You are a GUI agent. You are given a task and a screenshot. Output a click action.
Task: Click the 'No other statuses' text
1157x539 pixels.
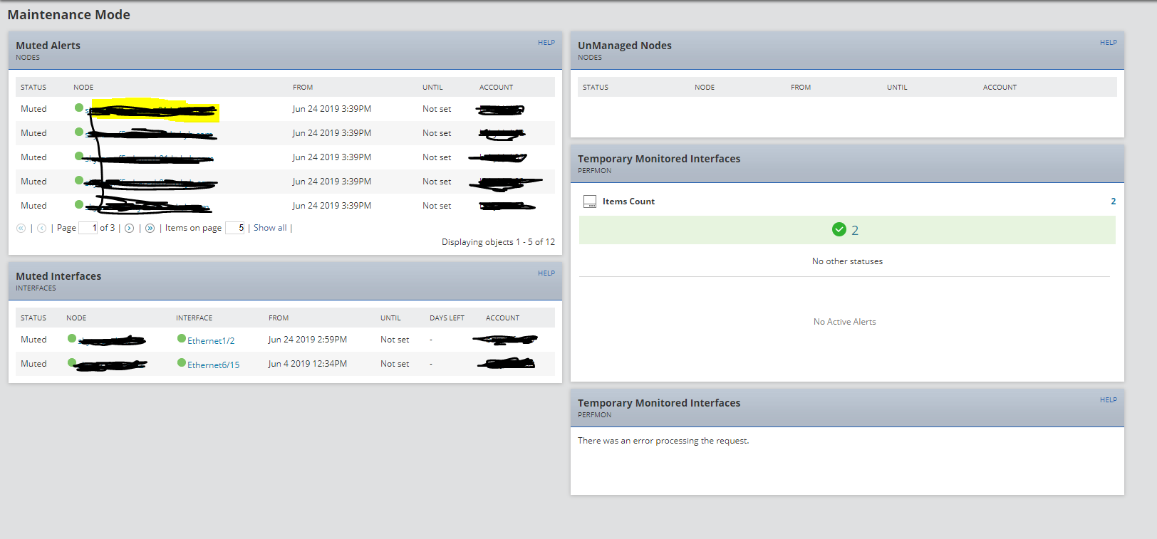click(x=847, y=261)
